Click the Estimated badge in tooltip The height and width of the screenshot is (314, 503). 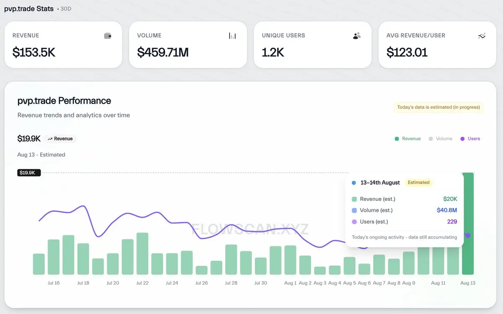point(419,183)
